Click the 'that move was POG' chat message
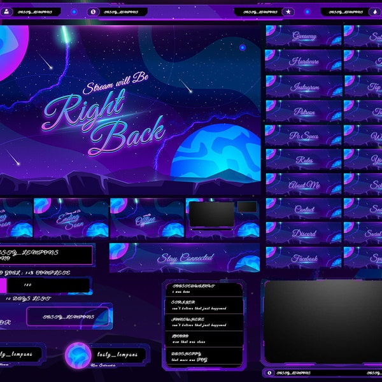Image resolution: width=382 pixels, height=382 pixels. (x=189, y=360)
